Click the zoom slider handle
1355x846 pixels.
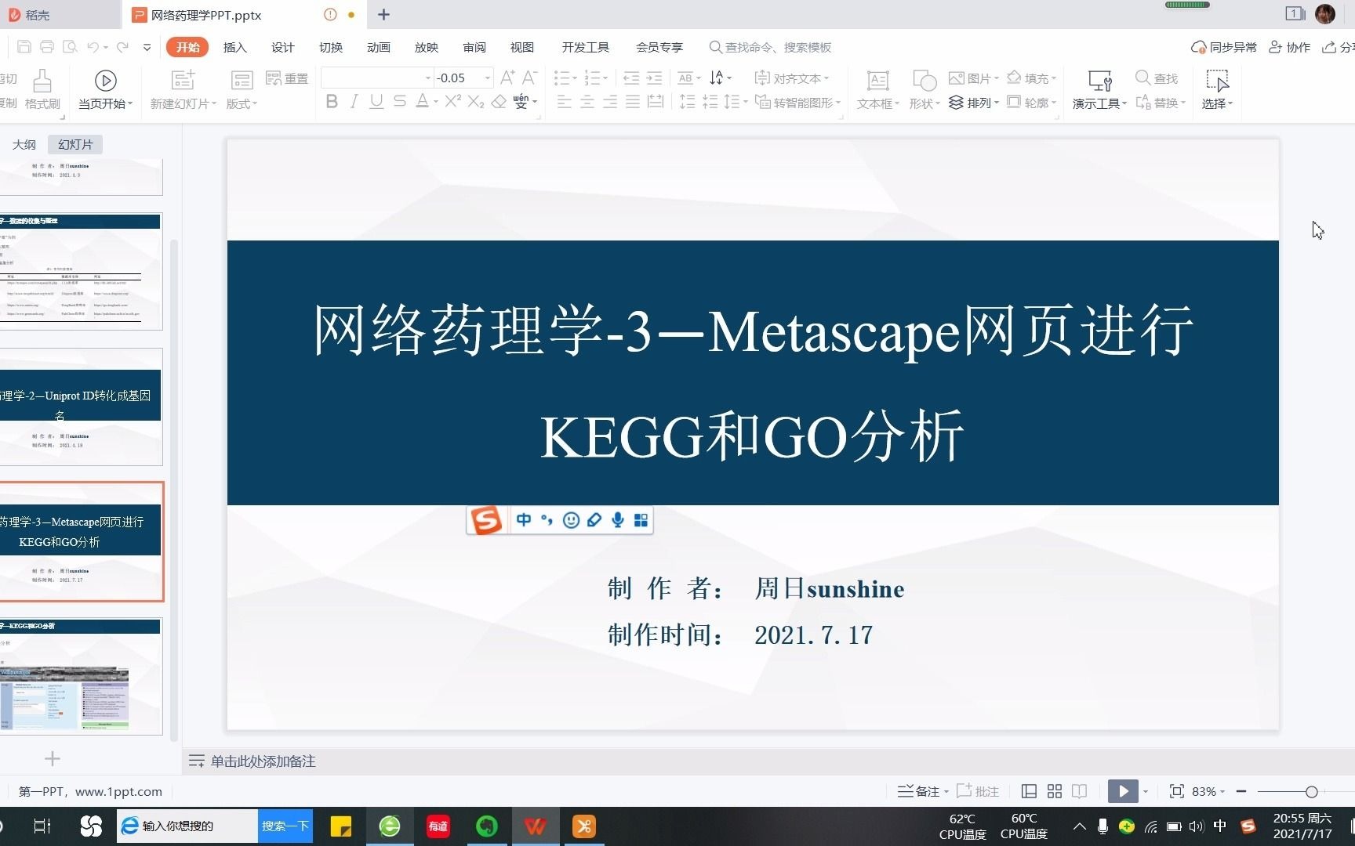point(1311,791)
